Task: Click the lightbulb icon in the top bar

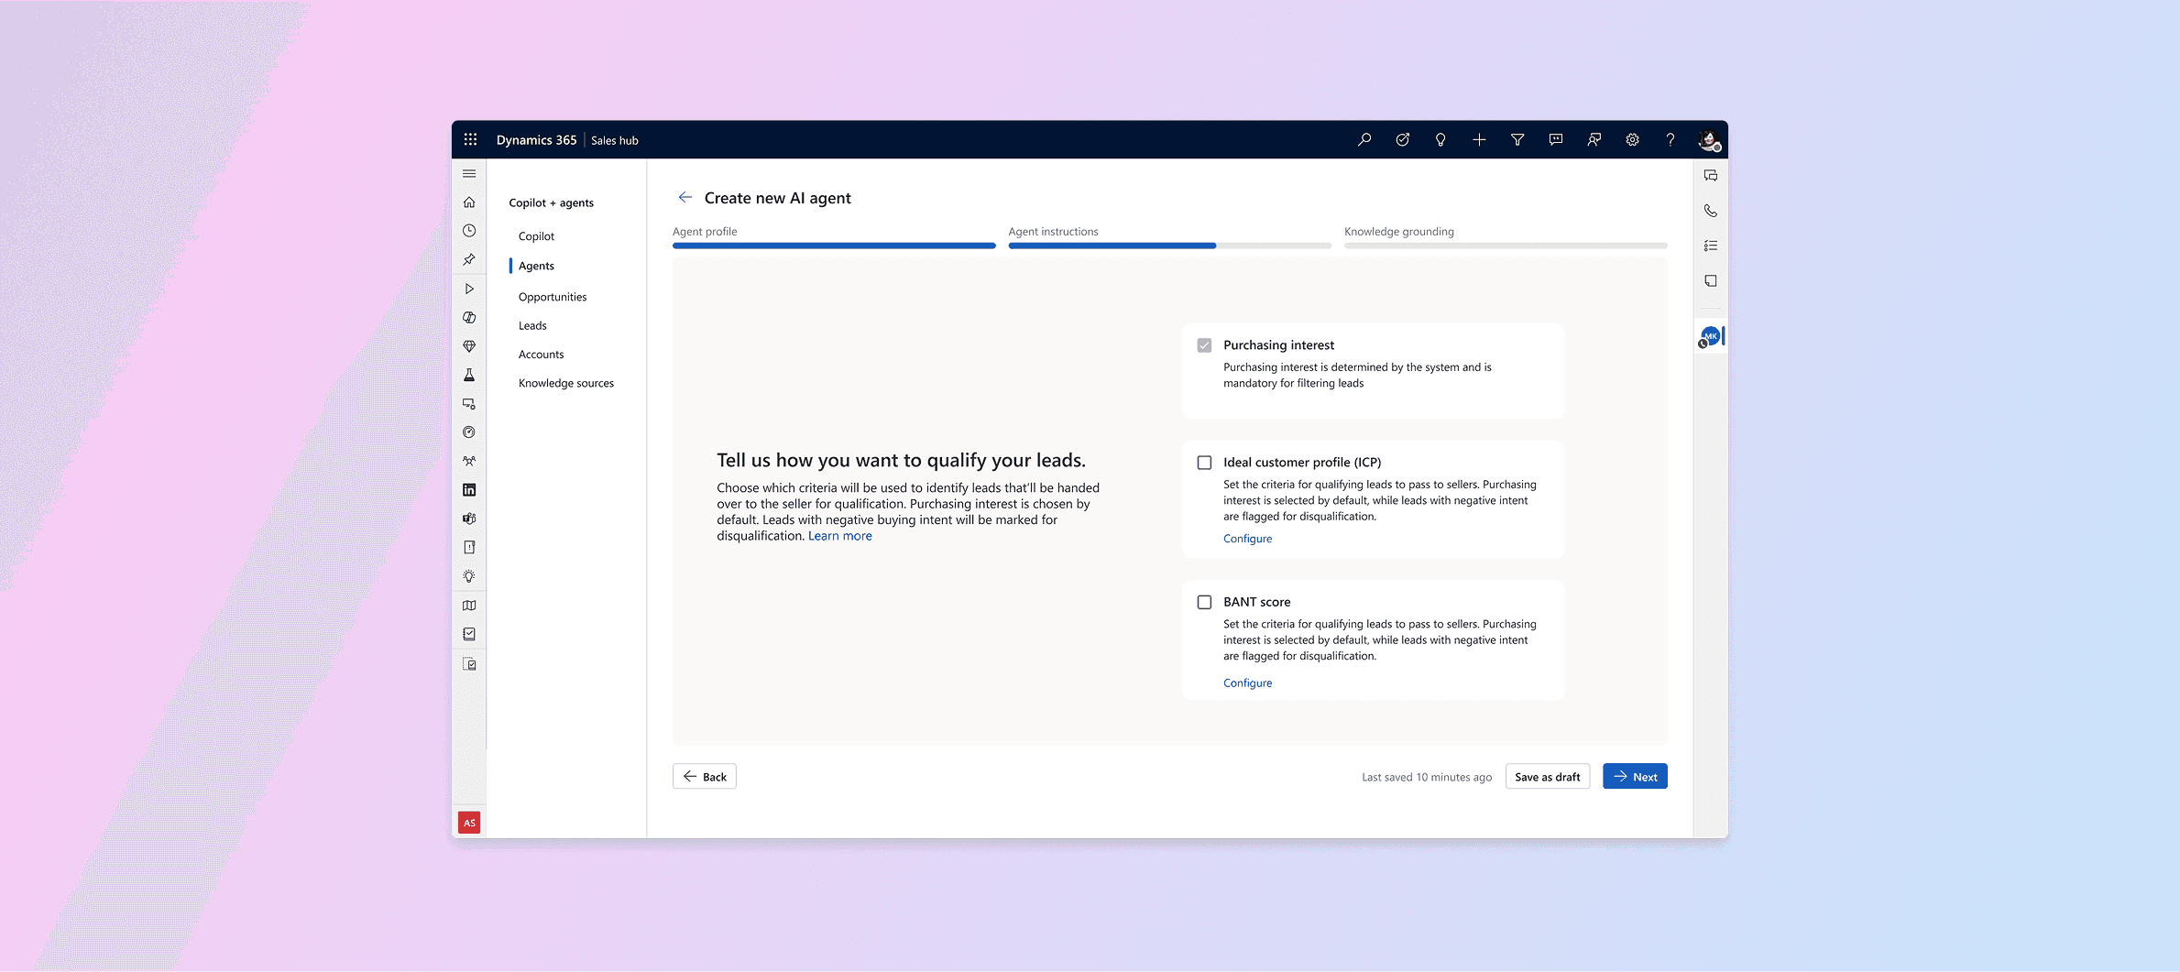Action: [1441, 139]
